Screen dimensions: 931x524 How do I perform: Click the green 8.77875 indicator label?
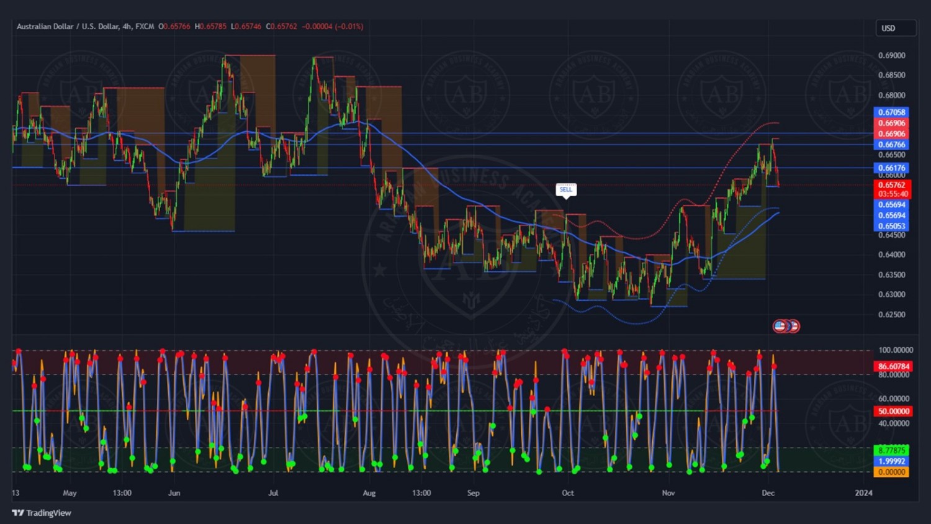[891, 450]
